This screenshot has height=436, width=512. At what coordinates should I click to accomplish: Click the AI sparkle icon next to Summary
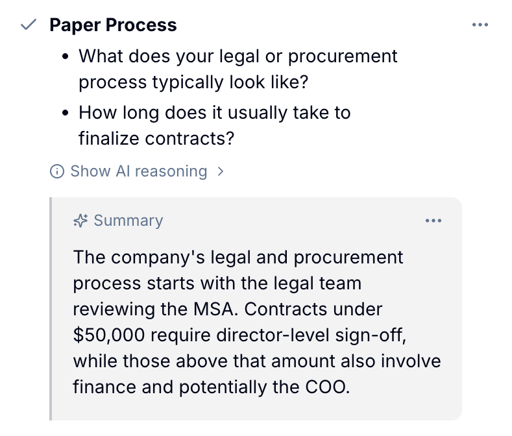point(80,221)
